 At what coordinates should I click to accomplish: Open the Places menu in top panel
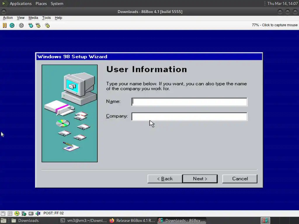pos(41,3)
